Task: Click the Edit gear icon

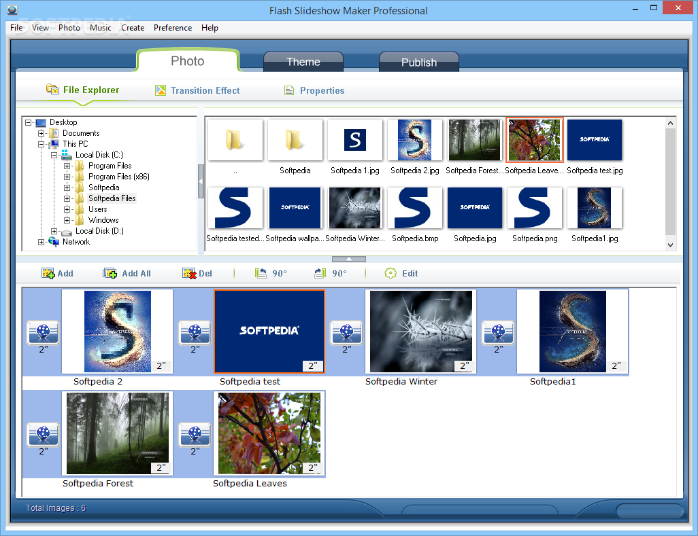Action: click(x=390, y=273)
